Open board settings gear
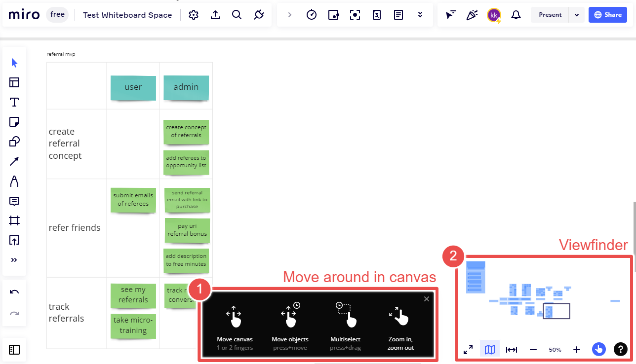Viewport: 636px width, 364px height. click(x=194, y=15)
